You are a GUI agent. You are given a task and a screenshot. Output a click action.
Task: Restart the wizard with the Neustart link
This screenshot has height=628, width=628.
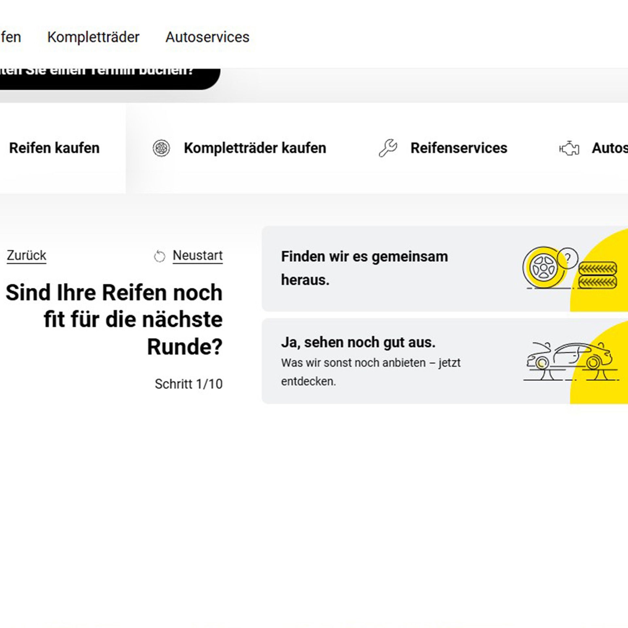click(198, 255)
